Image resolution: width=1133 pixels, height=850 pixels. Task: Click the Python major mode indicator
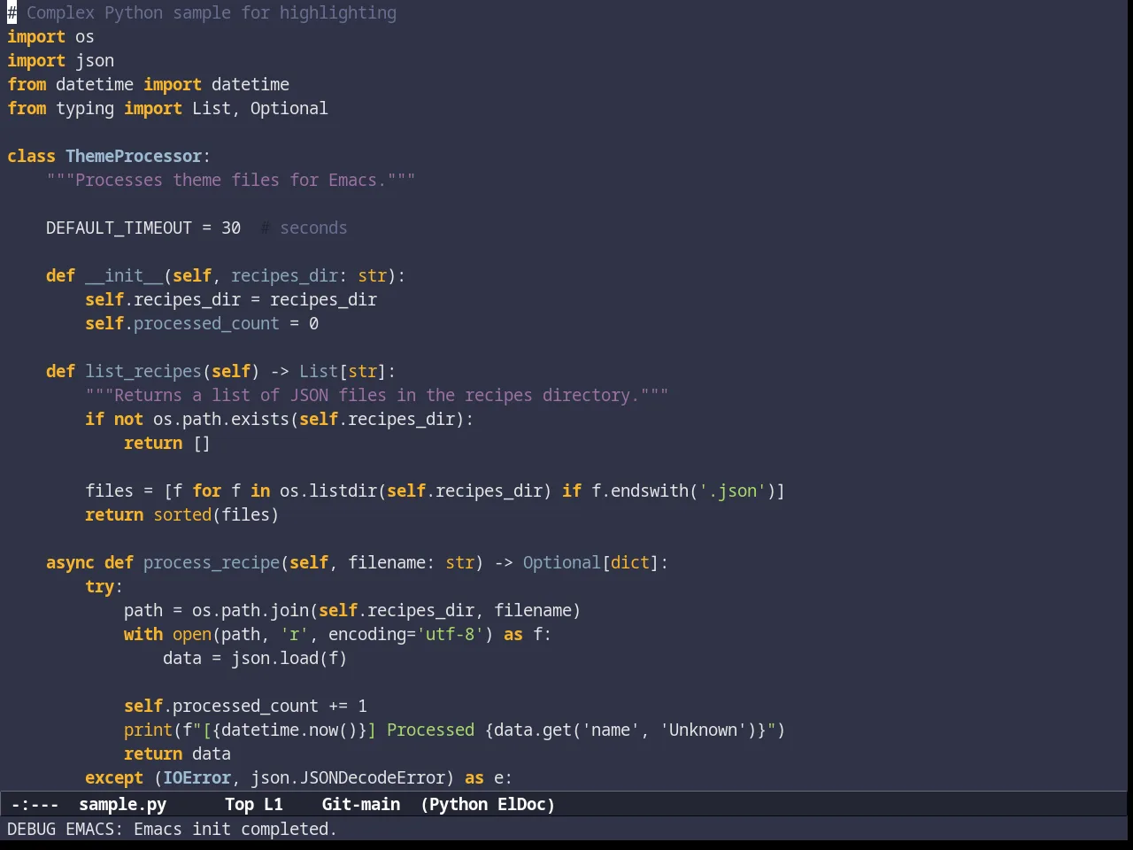click(x=459, y=804)
